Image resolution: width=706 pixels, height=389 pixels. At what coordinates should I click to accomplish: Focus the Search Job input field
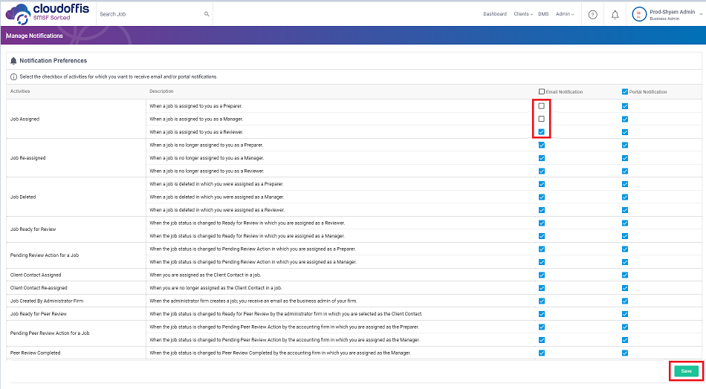coord(155,14)
